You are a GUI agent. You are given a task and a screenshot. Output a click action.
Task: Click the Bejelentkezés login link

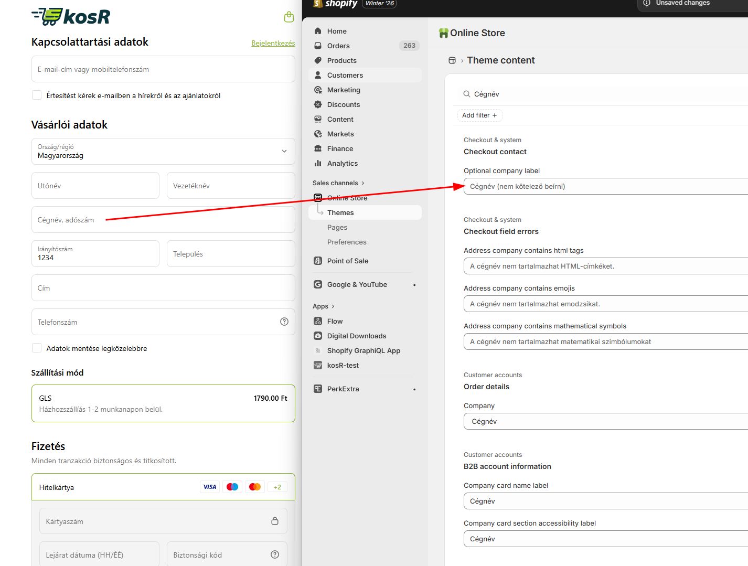point(273,43)
